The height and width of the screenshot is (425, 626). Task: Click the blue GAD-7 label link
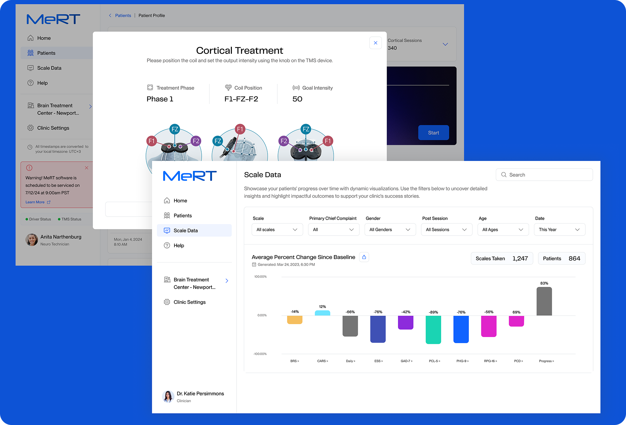406,361
